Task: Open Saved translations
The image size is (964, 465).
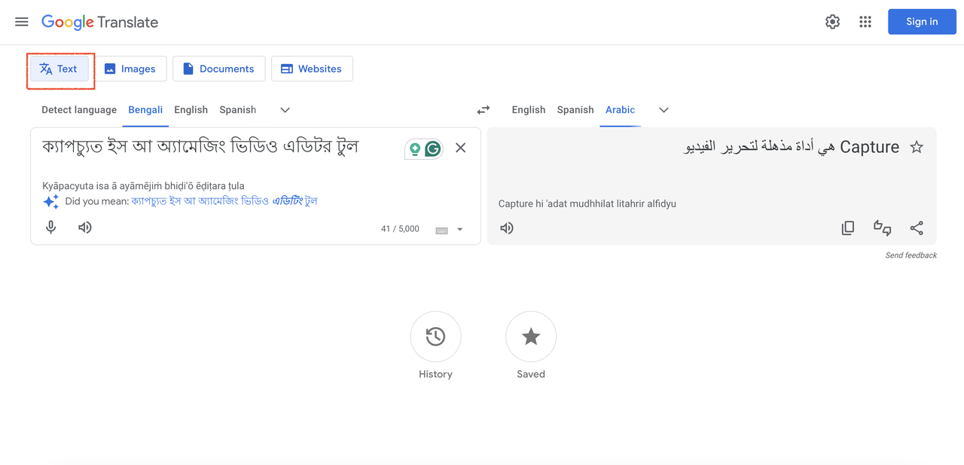Action: [x=531, y=337]
